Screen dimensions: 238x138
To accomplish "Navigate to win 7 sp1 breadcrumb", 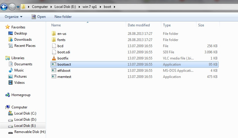I will coord(90,7).
